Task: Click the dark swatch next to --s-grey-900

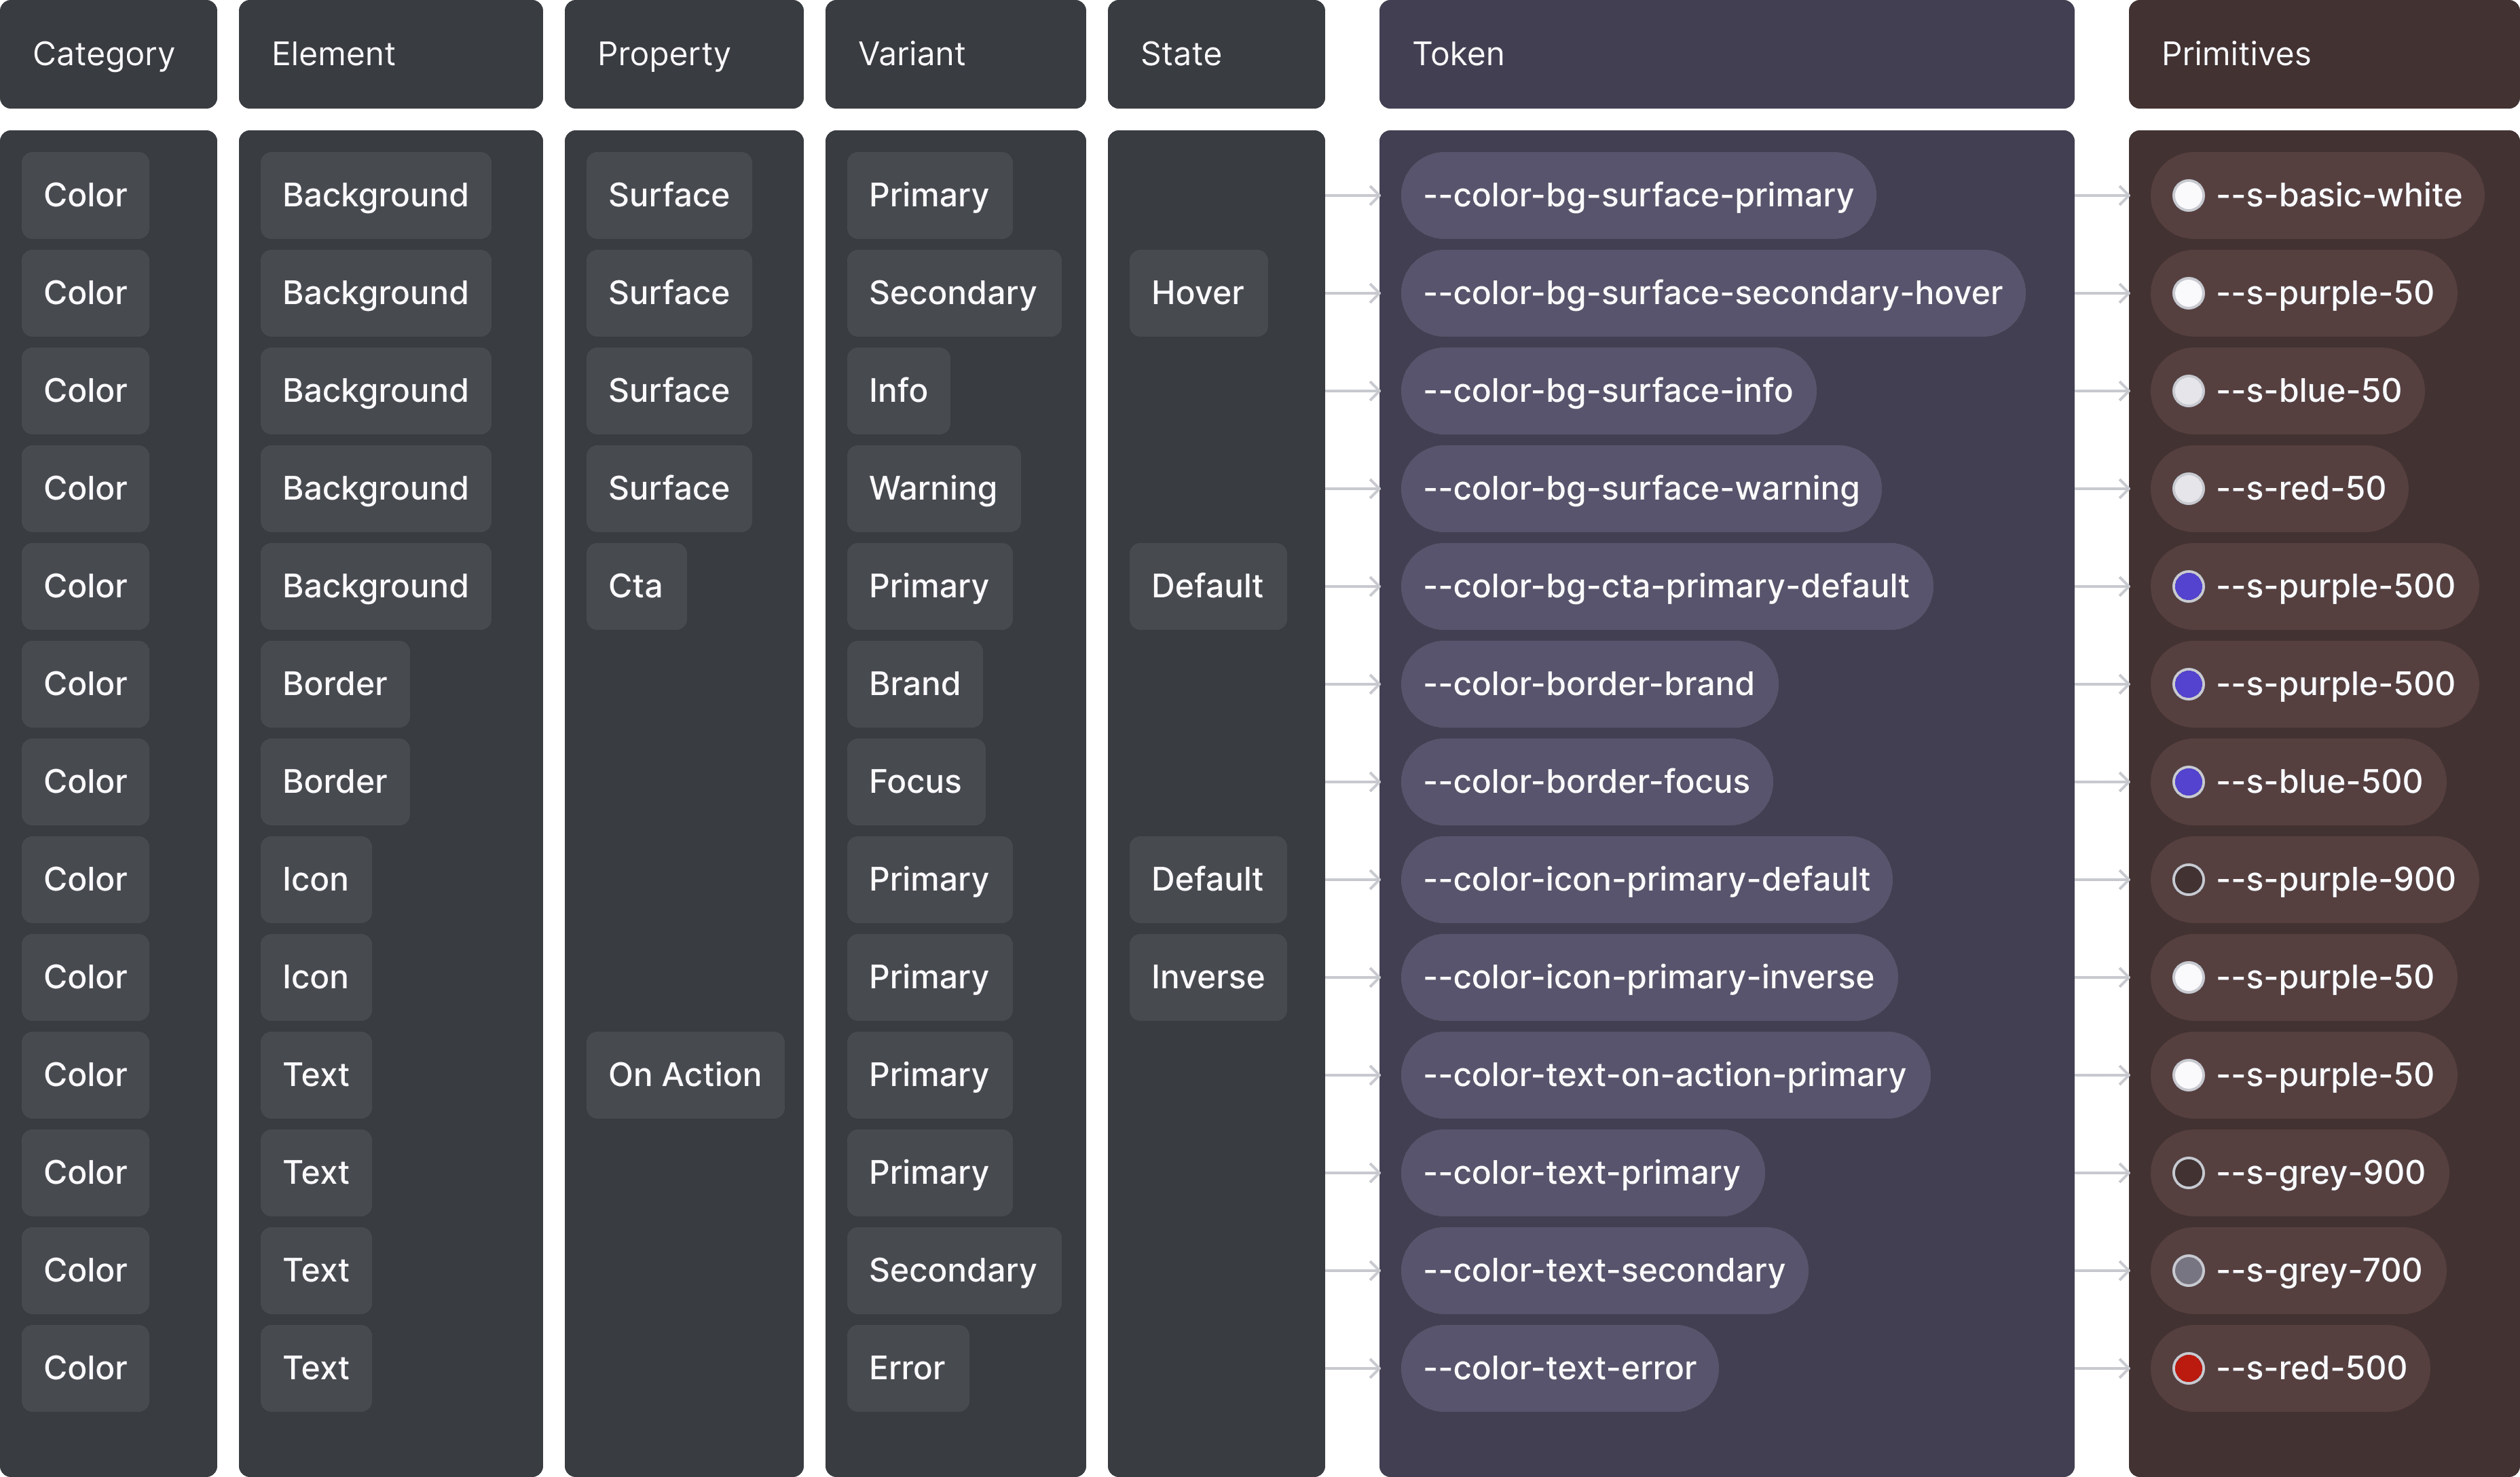Action: [2188, 1173]
